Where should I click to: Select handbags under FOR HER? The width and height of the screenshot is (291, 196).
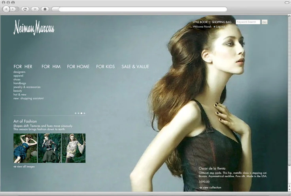(20, 83)
